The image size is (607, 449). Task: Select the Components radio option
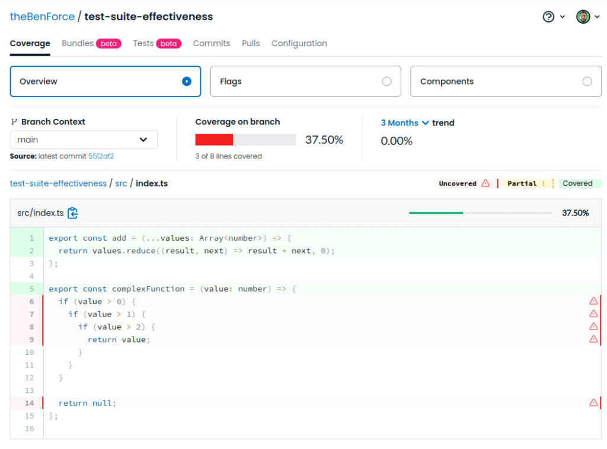(x=587, y=81)
